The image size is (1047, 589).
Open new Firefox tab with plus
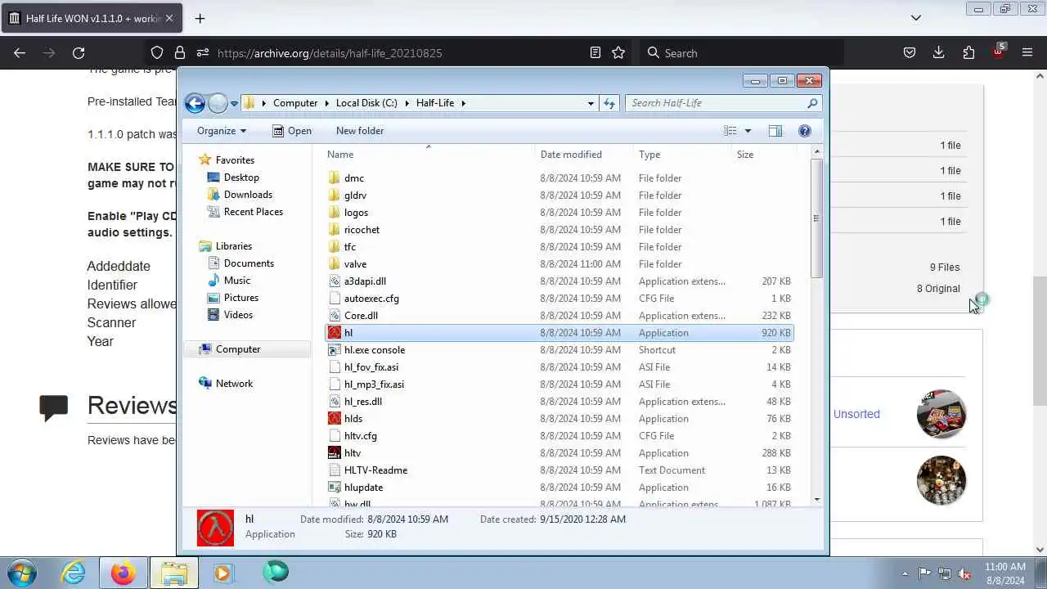(x=200, y=18)
